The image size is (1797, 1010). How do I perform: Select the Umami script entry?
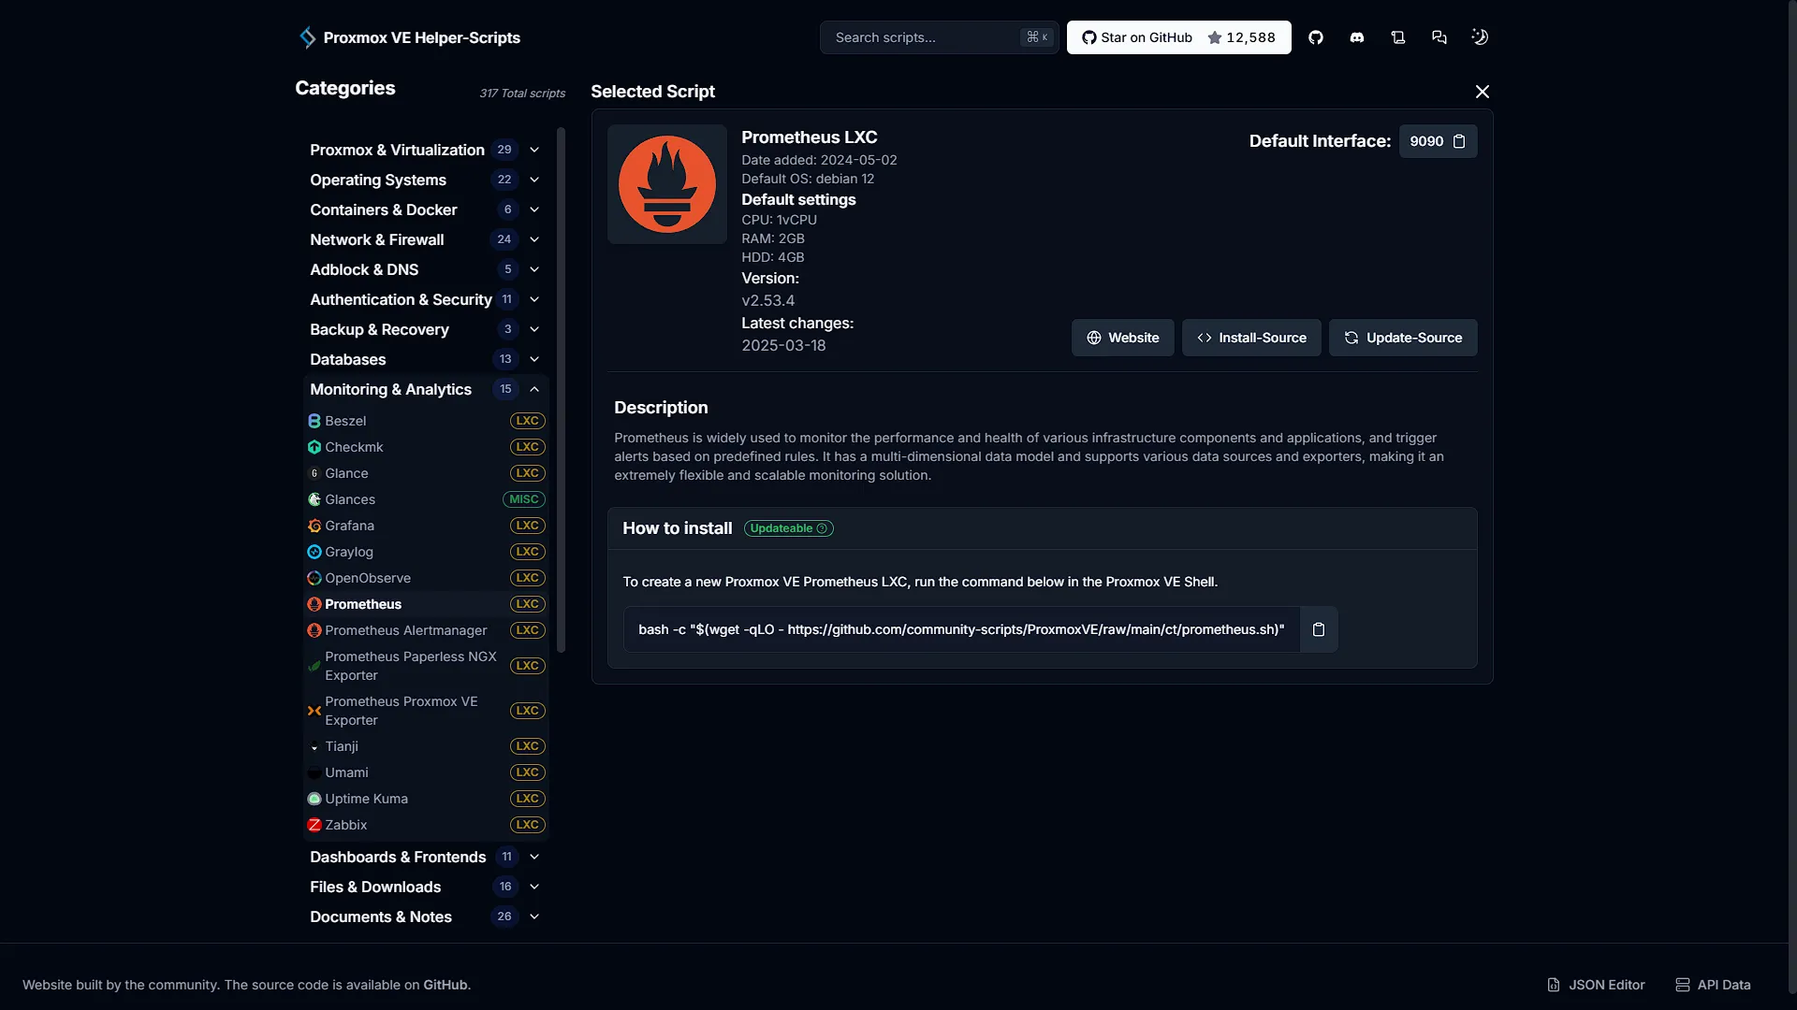[426, 772]
